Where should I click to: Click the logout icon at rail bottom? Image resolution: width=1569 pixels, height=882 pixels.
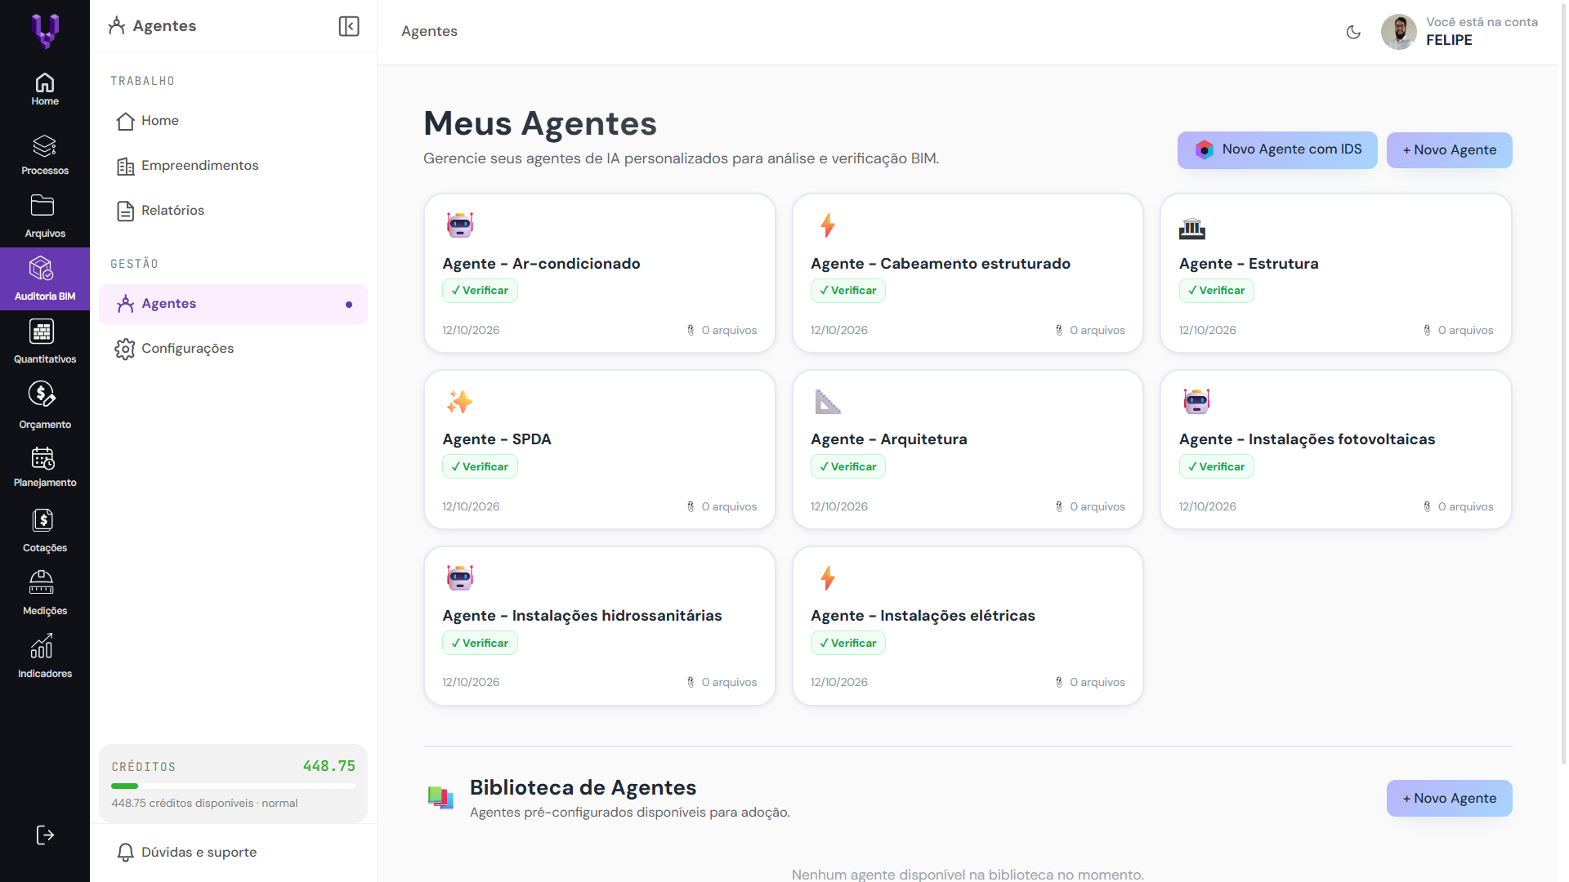(x=45, y=835)
